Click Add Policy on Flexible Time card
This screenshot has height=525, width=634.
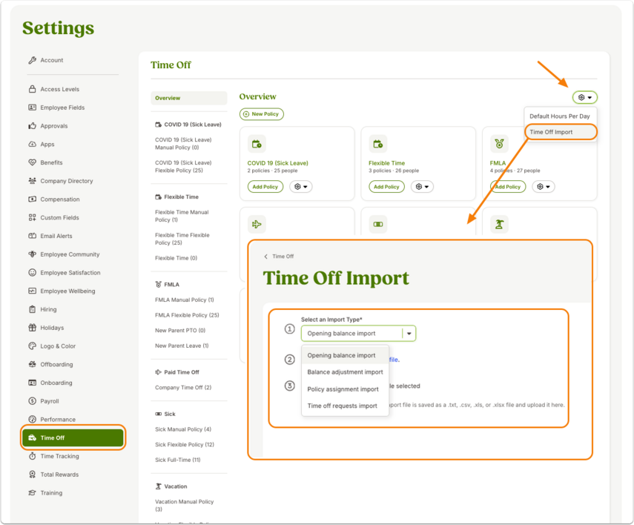point(386,186)
